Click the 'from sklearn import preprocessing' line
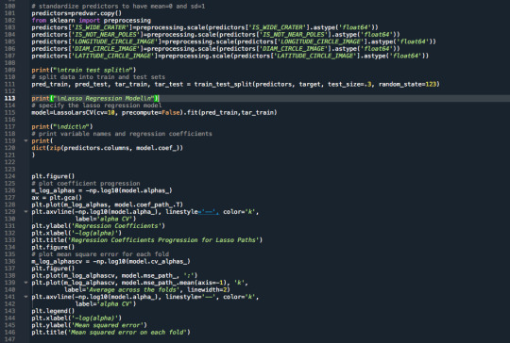510x343 pixels. coord(91,21)
